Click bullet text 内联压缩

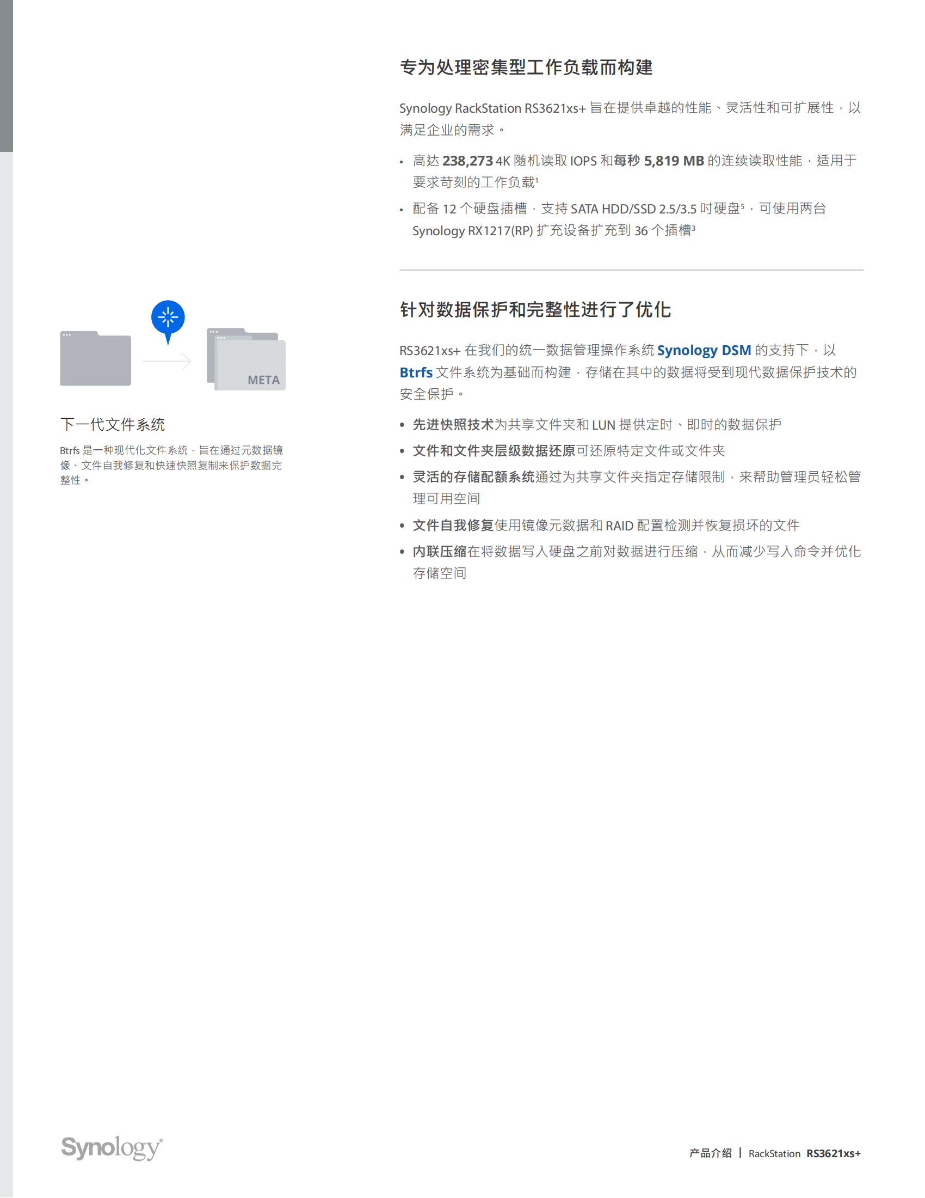(x=440, y=552)
